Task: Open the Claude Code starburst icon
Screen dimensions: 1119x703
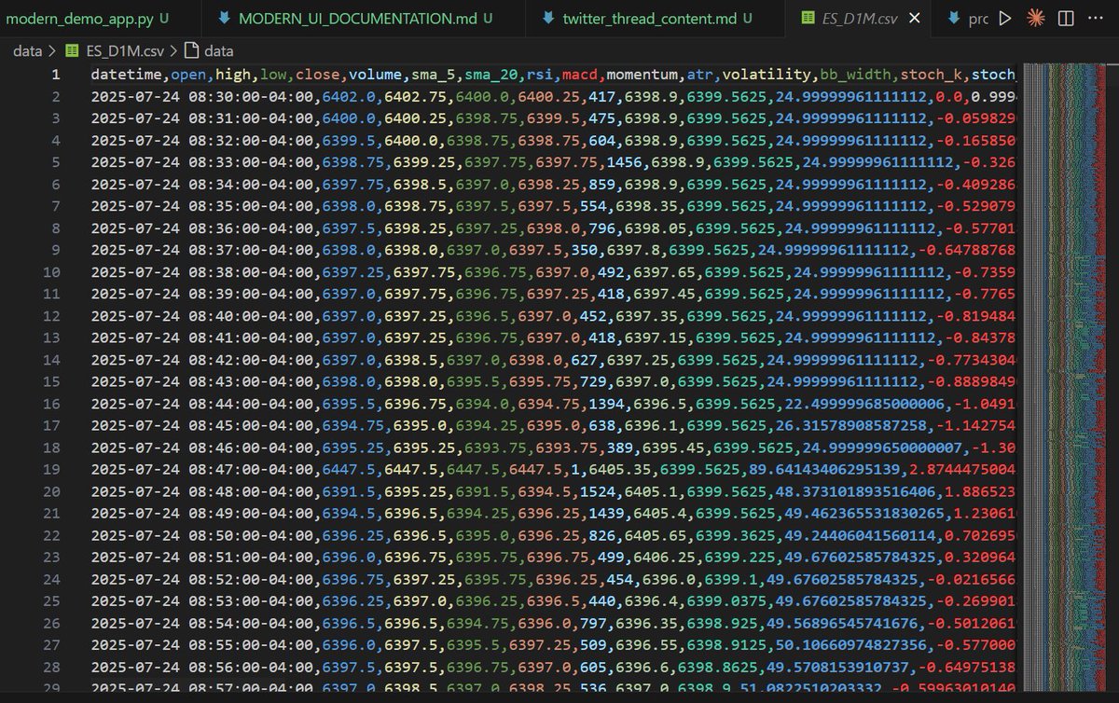Action: [x=1035, y=18]
